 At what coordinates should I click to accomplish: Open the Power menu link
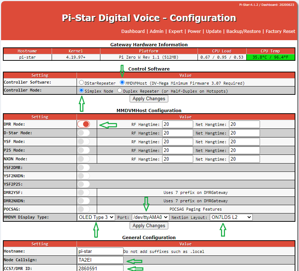[x=194, y=31]
